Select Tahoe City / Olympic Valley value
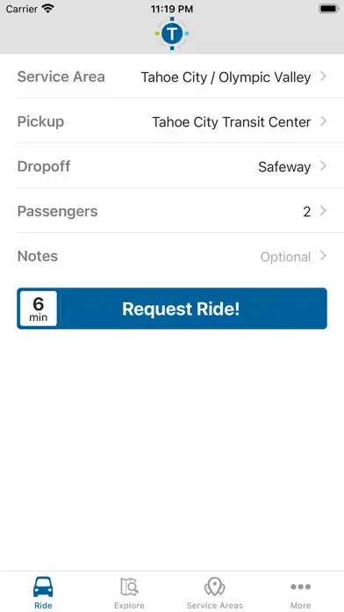 tap(226, 77)
